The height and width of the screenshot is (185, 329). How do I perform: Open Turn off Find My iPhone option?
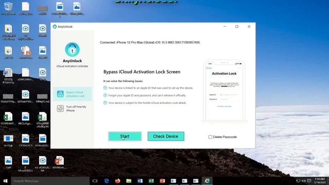pos(72,108)
